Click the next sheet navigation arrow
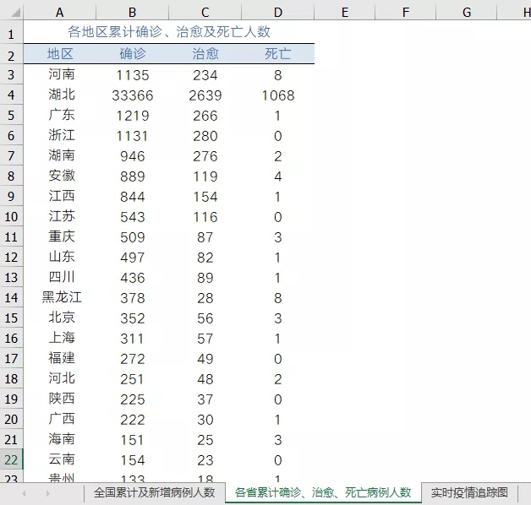531x505 pixels. coord(47,492)
